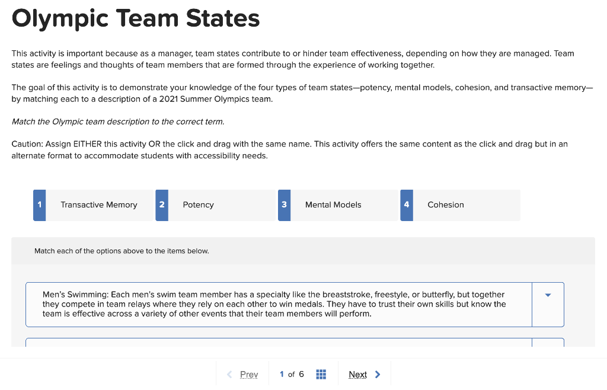Viewport: 607px width, 390px height.
Task: Click the blue page number 1
Action: tap(282, 374)
